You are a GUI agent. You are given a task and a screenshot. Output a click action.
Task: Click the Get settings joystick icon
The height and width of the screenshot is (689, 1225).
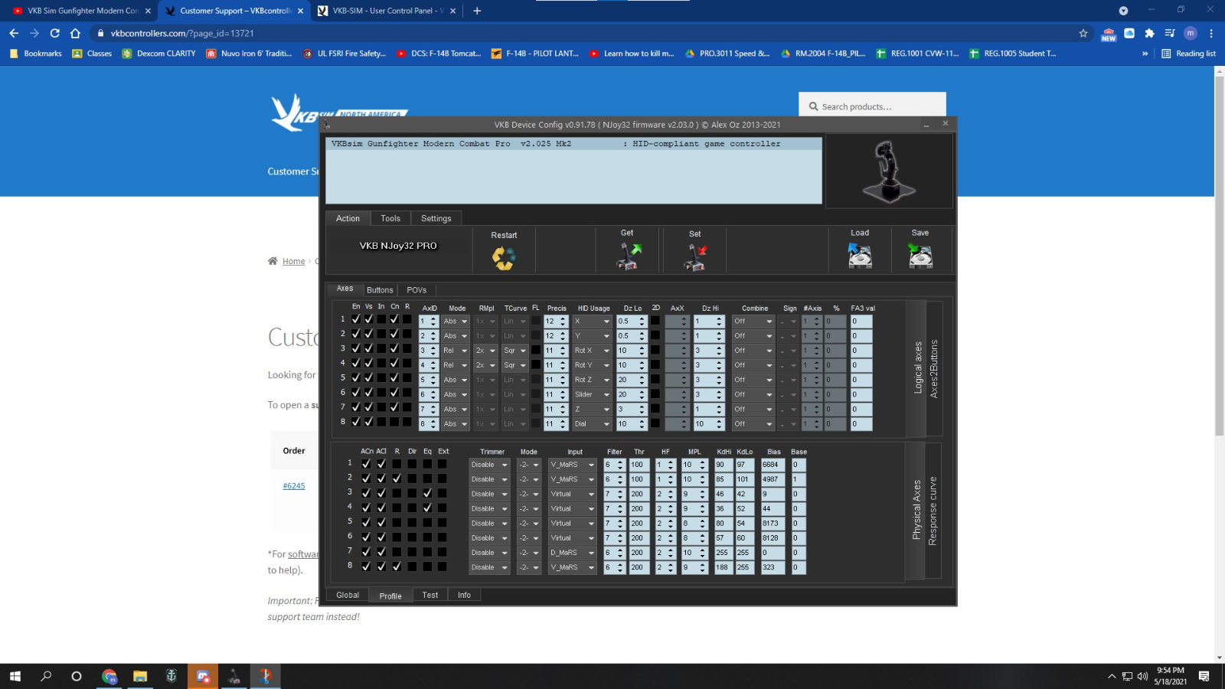[x=629, y=256]
